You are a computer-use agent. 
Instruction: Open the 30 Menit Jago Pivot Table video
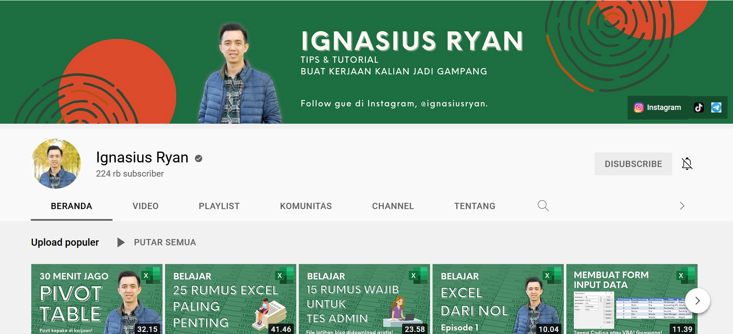pos(97,299)
